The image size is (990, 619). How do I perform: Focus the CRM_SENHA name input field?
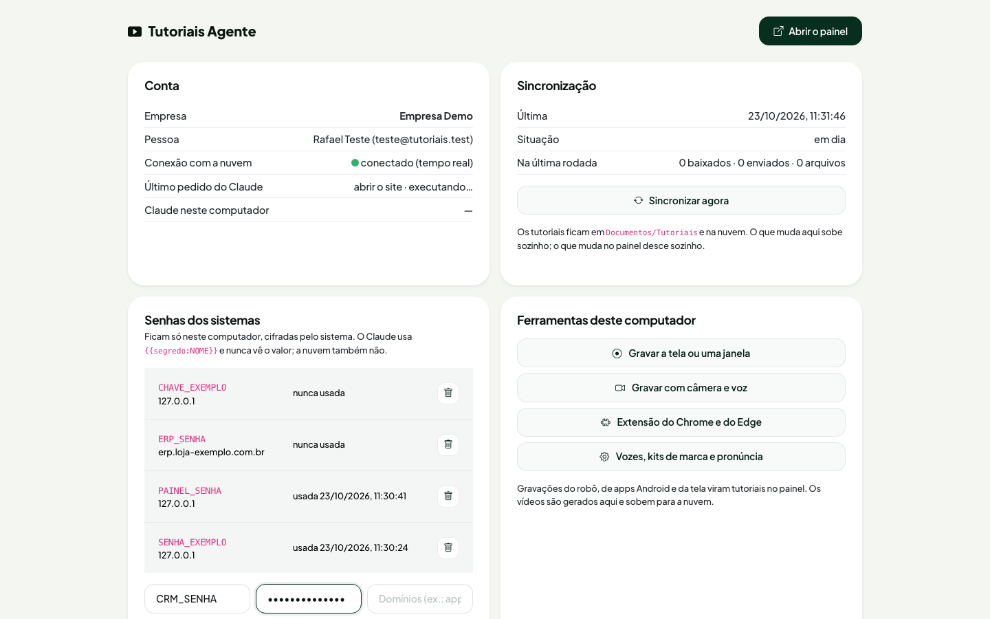197,598
